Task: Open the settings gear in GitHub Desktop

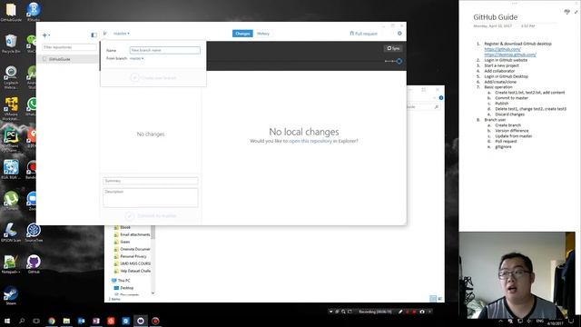Action: pyautogui.click(x=399, y=34)
